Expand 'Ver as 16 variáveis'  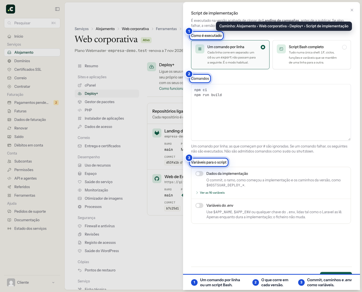(210, 193)
